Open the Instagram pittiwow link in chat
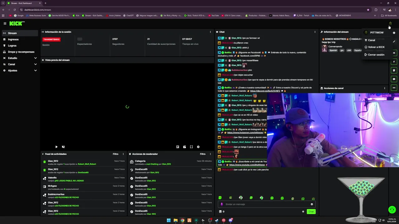This screenshot has width=399, height=224. coord(245,133)
